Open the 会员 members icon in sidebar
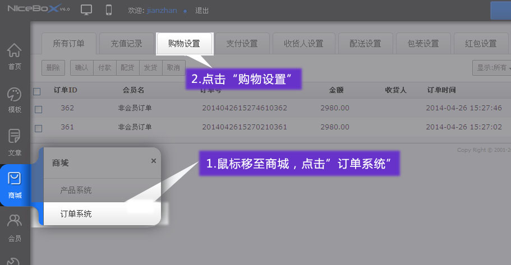Screen dimensions: 511x265 tap(15, 227)
